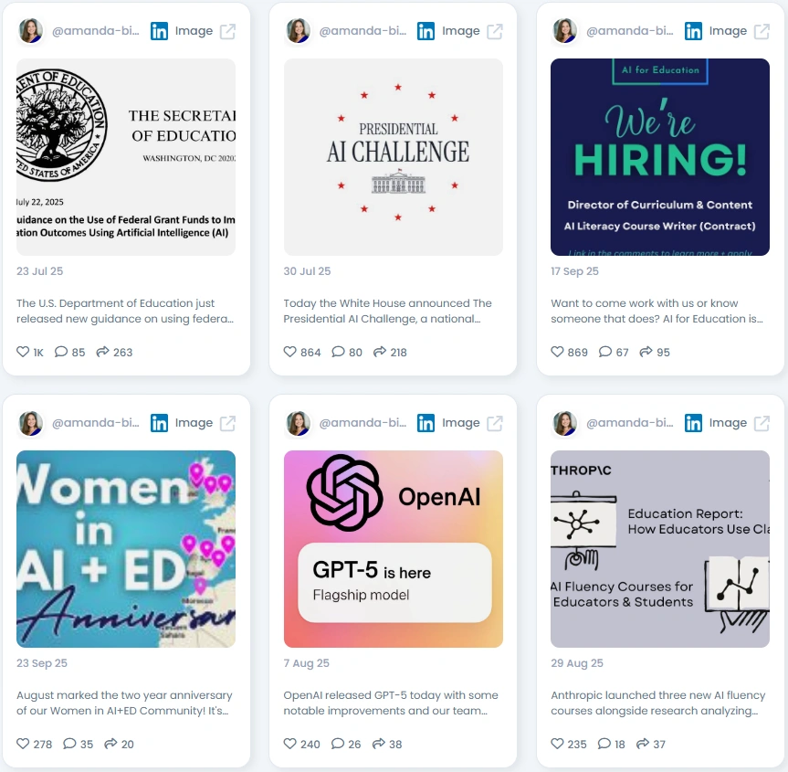The image size is (788, 772).
Task: Open the Anthropic post external link icon
Action: 762,424
